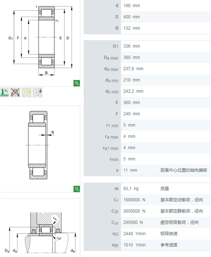211x257 pixels.
Task: Click the magnifier icon under the first bearing drawing
Action: pos(76,83)
